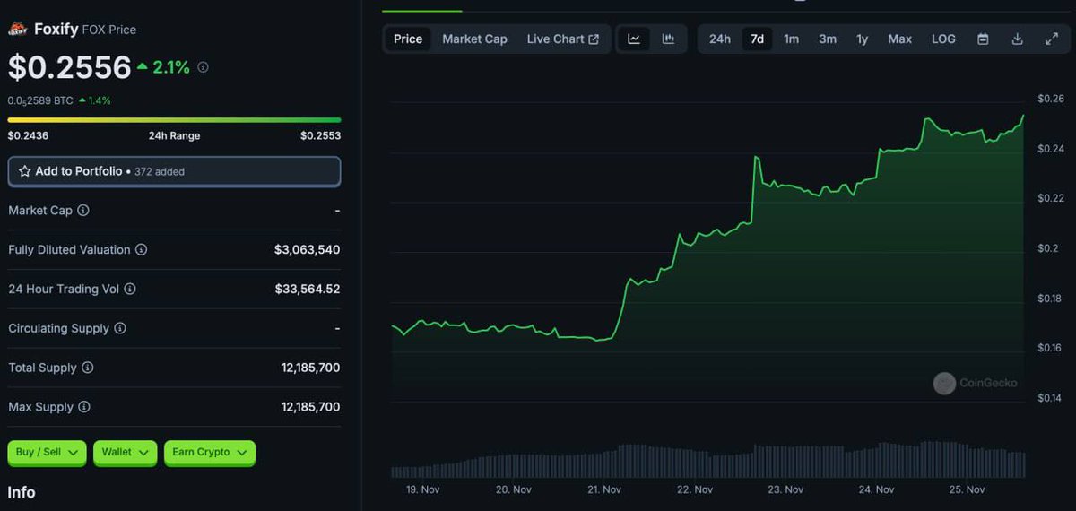This screenshot has height=511, width=1076.
Task: Click the Foxify coin name heading
Action: click(56, 30)
